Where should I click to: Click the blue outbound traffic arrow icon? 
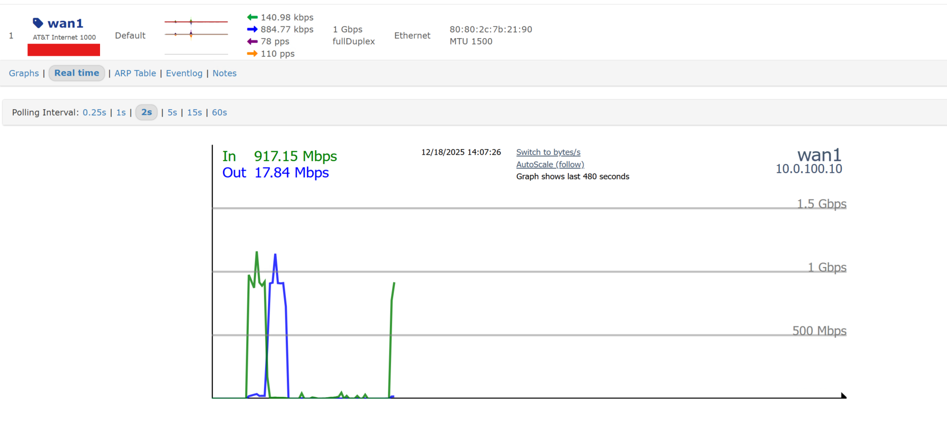[x=252, y=29]
